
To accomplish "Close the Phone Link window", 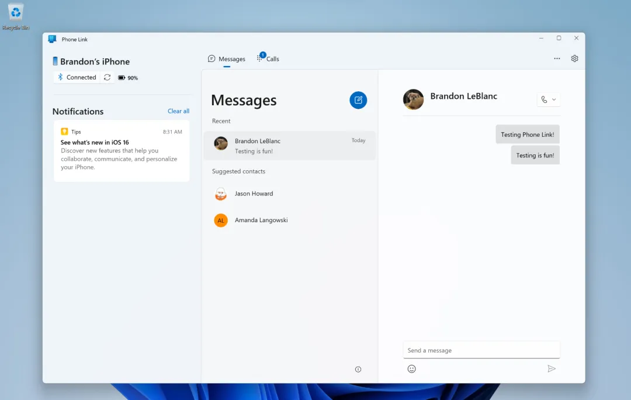I will (x=576, y=38).
